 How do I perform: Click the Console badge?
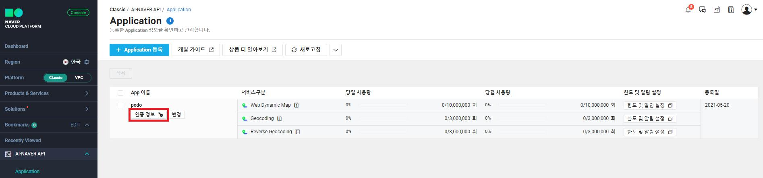(78, 12)
